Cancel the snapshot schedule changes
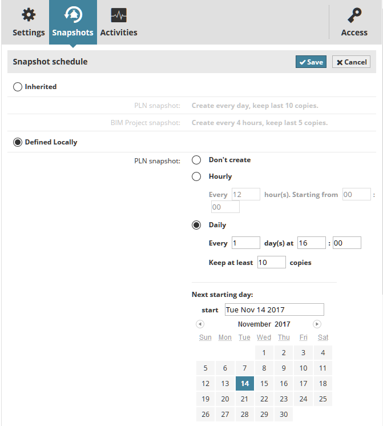This screenshot has height=426, width=383. coord(351,62)
